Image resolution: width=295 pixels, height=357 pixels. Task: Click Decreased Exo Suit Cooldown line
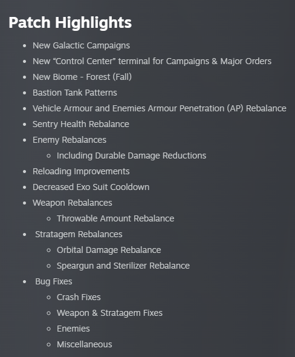click(x=91, y=187)
